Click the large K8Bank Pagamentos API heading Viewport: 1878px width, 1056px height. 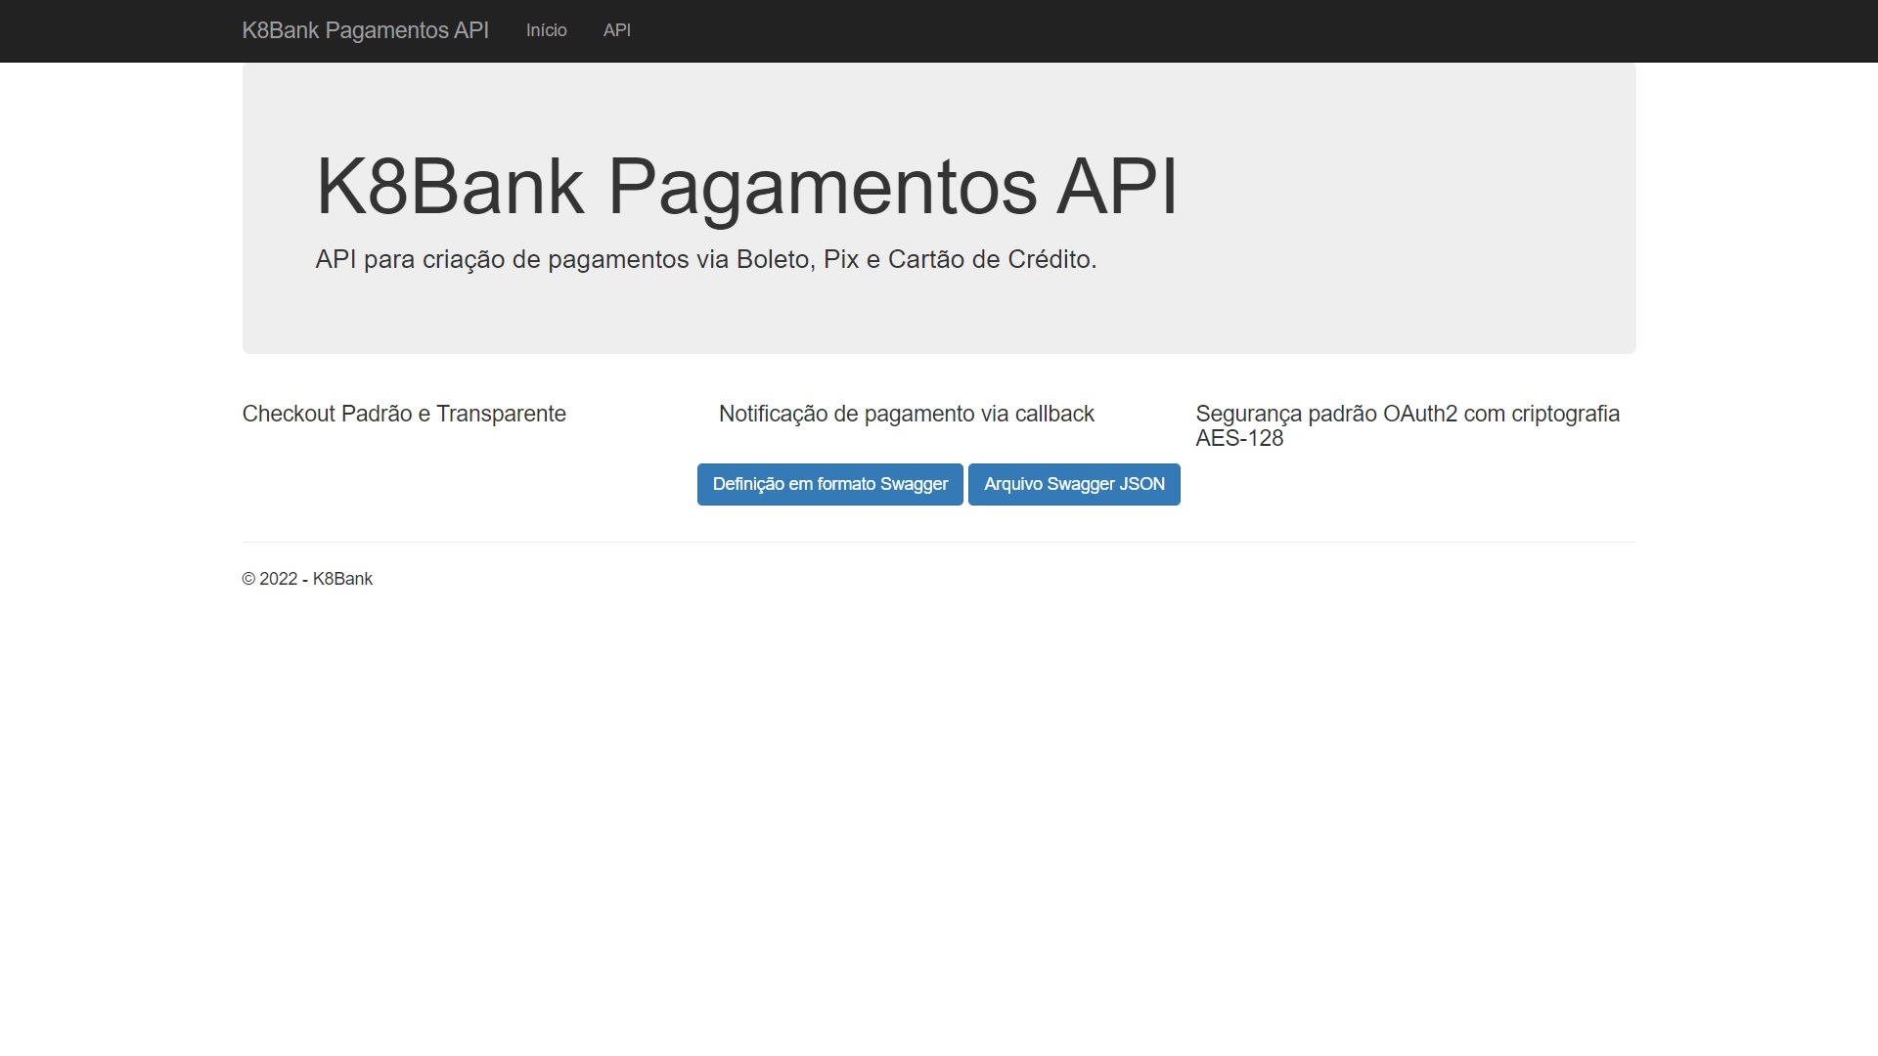click(746, 186)
